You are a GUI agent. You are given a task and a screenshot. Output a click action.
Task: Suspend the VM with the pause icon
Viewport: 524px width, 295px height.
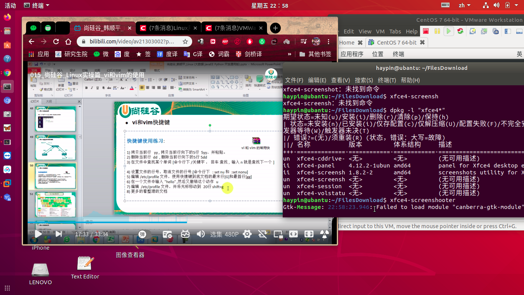pos(437,31)
